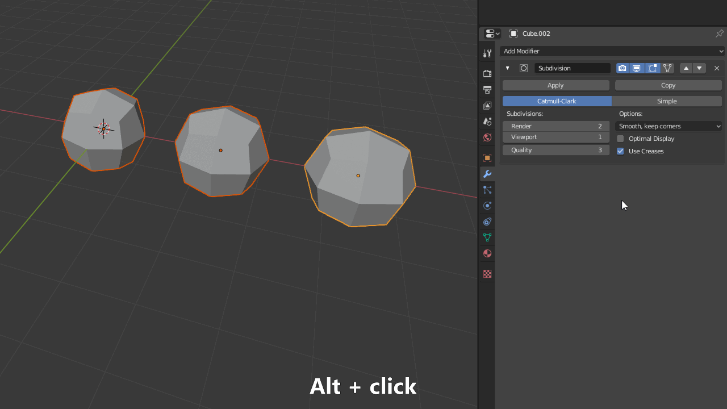Open the Active Tool and Workspace settings tab
This screenshot has height=409, width=727.
coord(487,53)
